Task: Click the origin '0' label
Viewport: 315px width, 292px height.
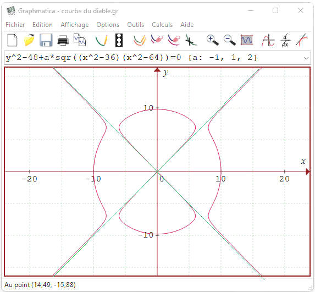Action: coord(162,179)
